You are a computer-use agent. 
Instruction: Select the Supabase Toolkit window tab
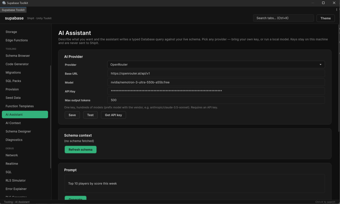click(13, 10)
